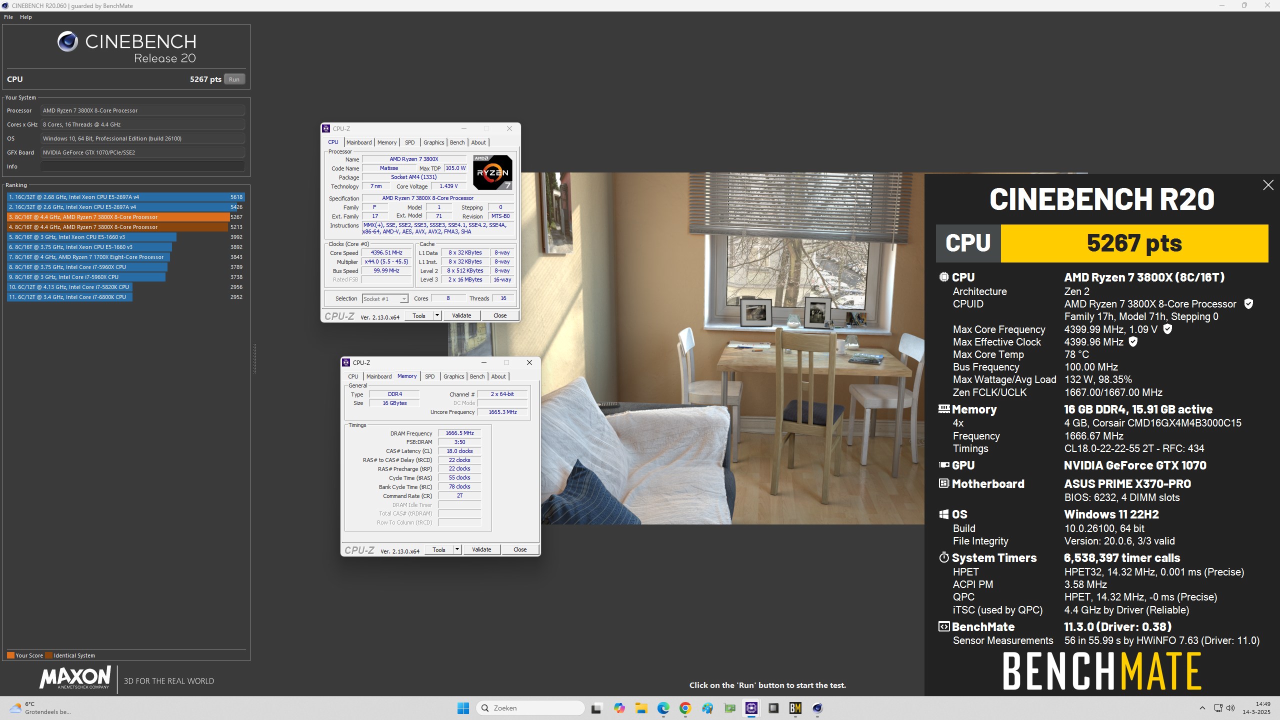Open volume control in the system tray

[x=1231, y=708]
